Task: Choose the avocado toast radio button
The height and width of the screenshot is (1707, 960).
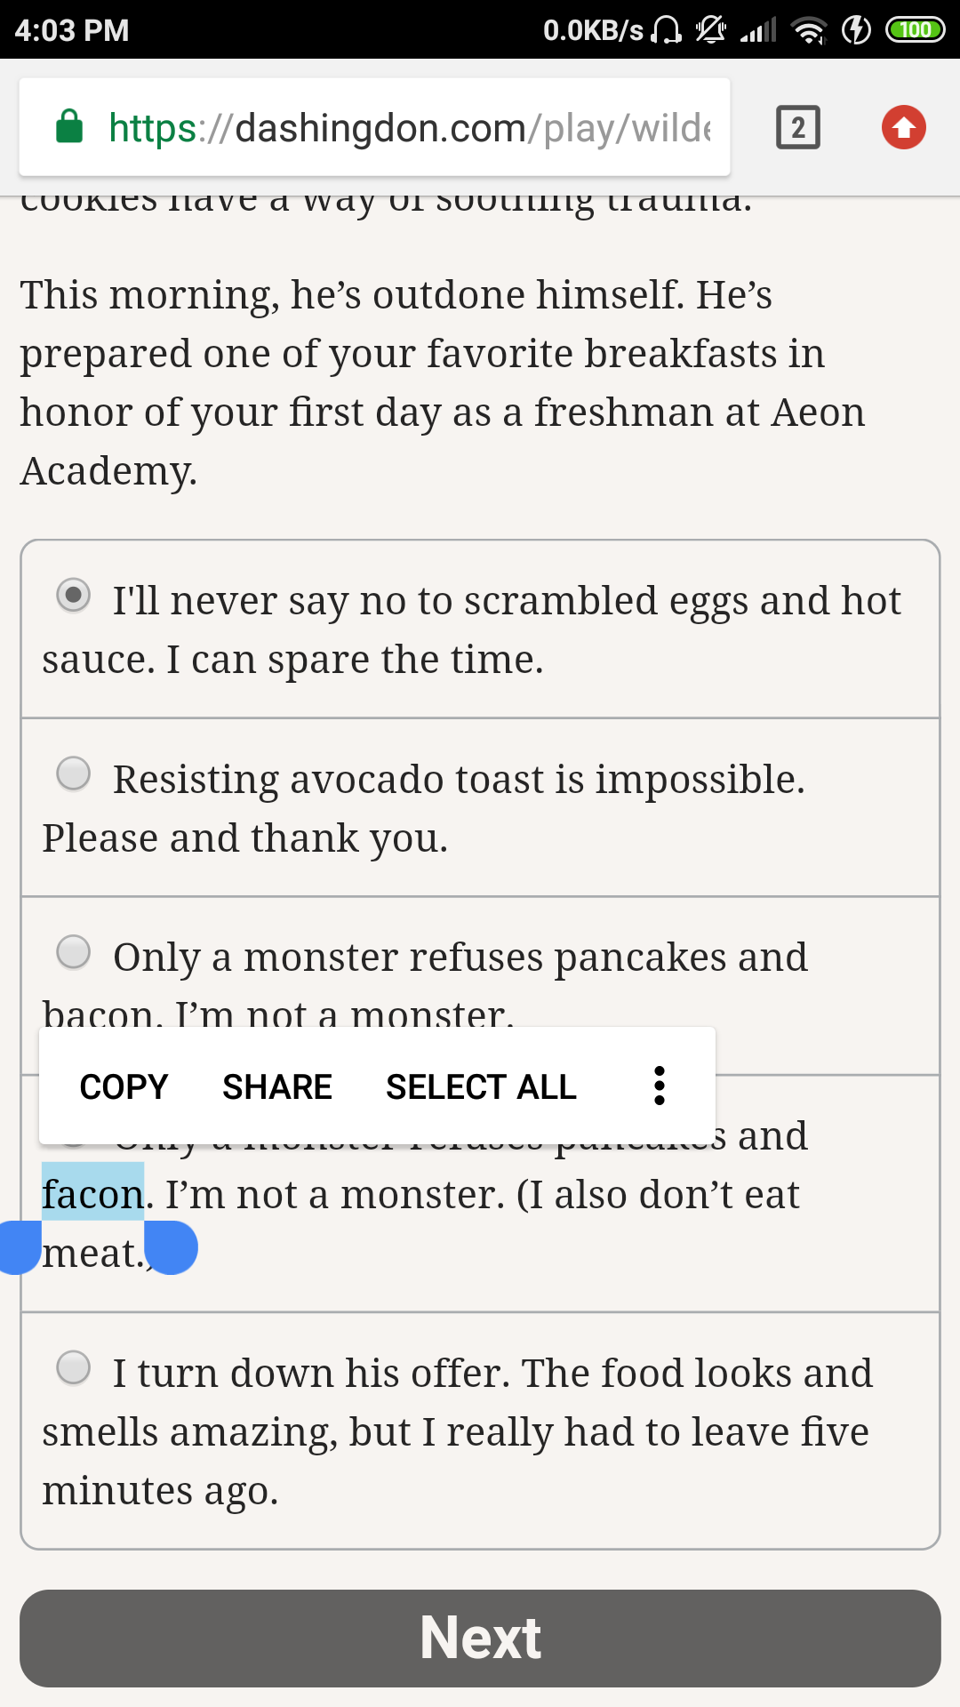Action: [74, 773]
